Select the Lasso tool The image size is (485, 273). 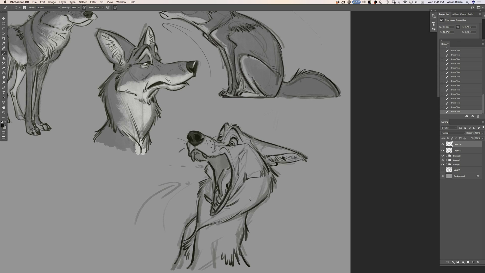[x=4, y=29]
